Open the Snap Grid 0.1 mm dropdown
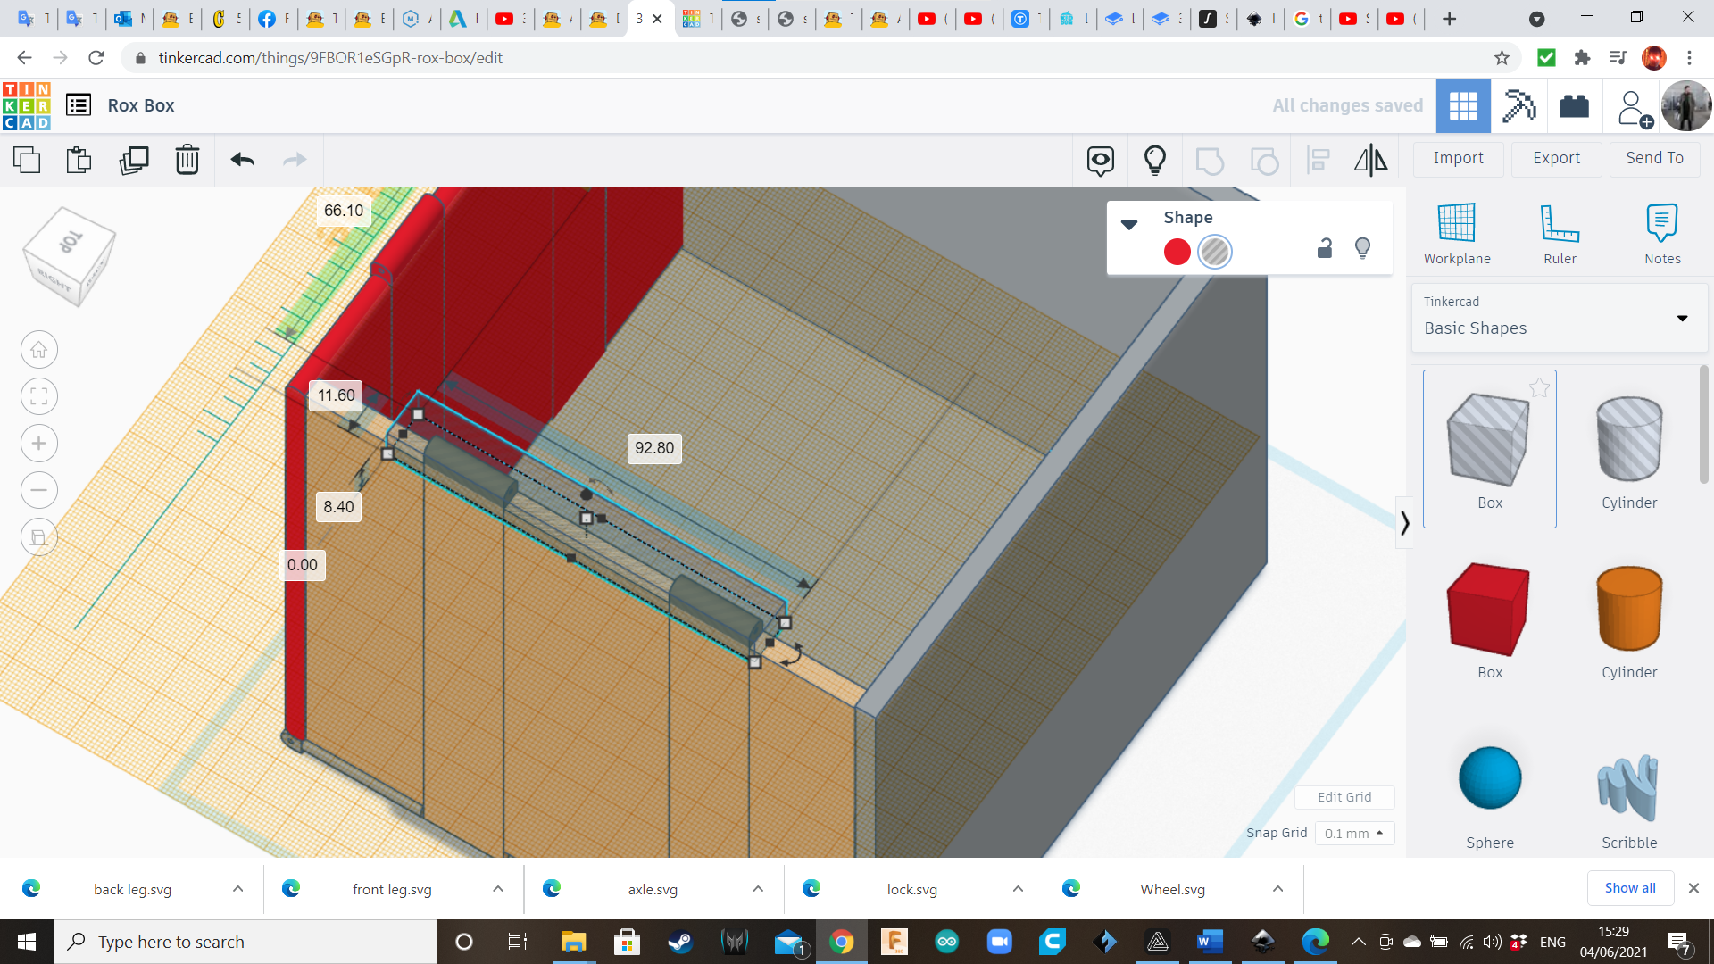The width and height of the screenshot is (1714, 964). (x=1354, y=833)
